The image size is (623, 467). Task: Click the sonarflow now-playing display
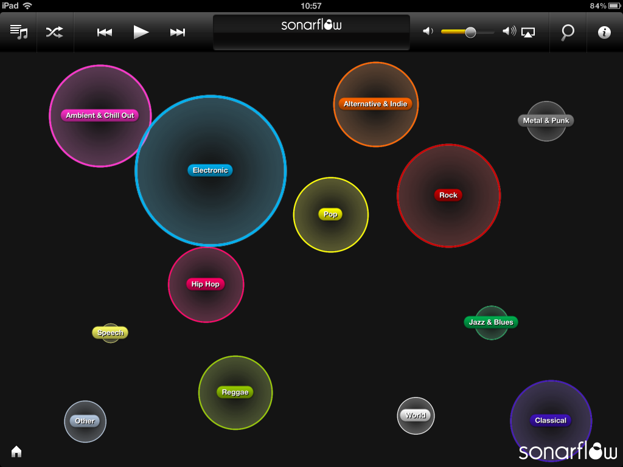point(311,32)
